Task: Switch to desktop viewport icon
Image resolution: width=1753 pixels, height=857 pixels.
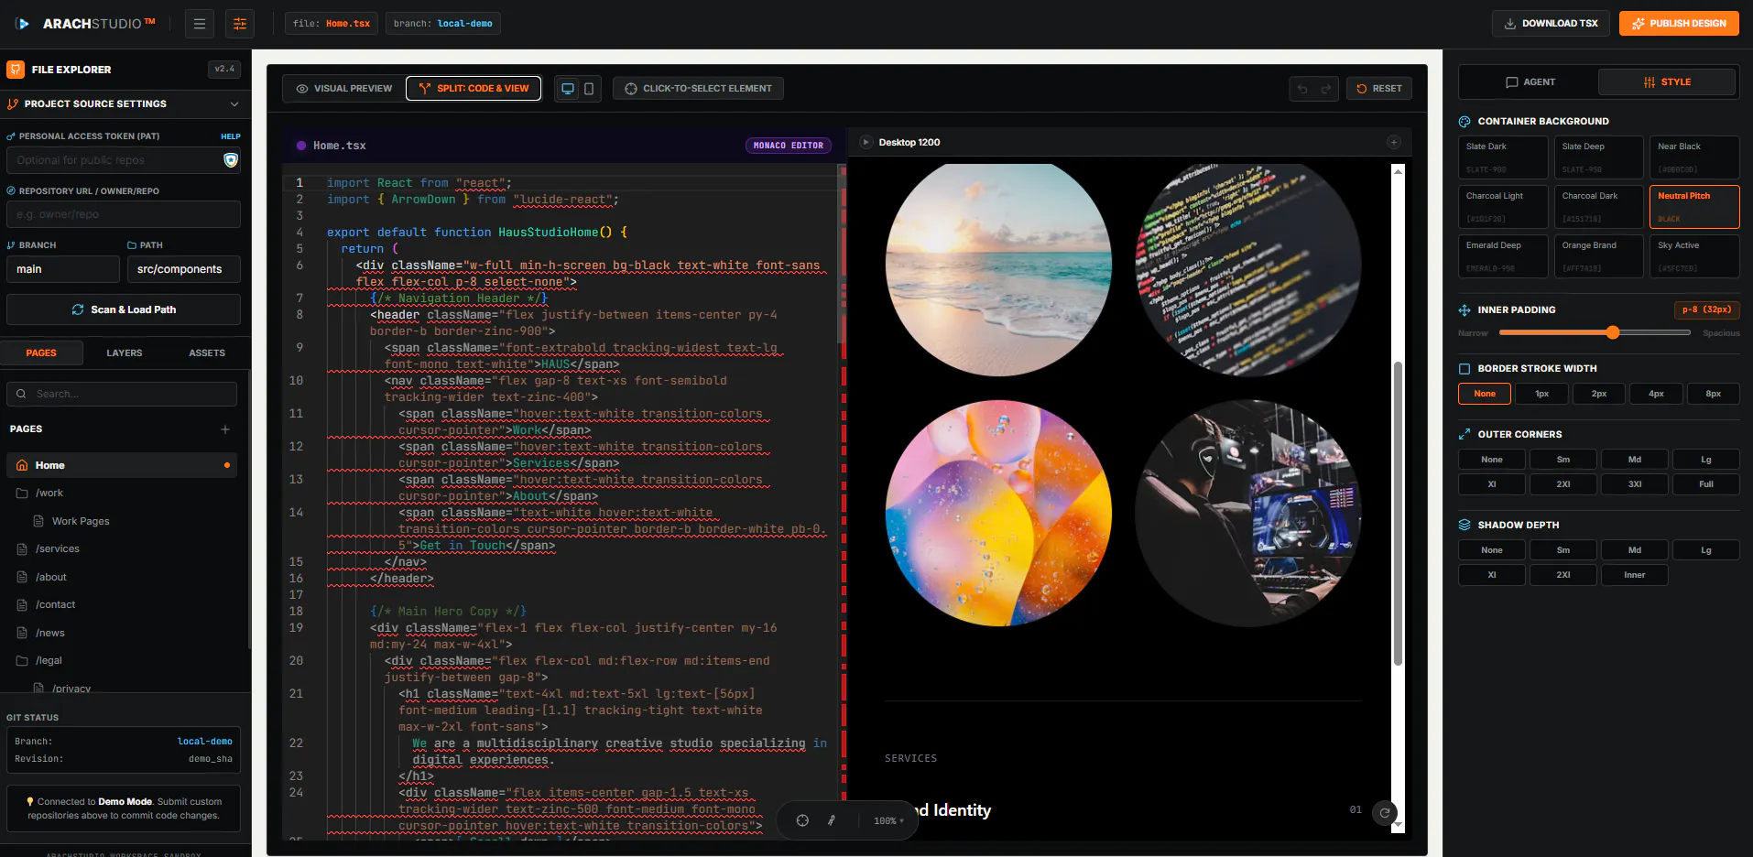Action: tap(568, 89)
